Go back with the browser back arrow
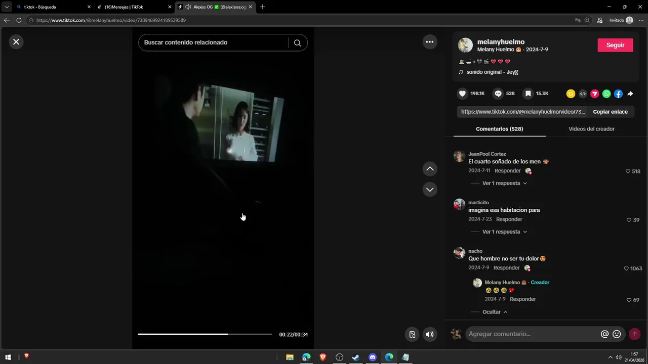This screenshot has width=648, height=364. point(7,20)
